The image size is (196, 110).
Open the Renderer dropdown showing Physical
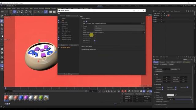click(x=72, y=16)
